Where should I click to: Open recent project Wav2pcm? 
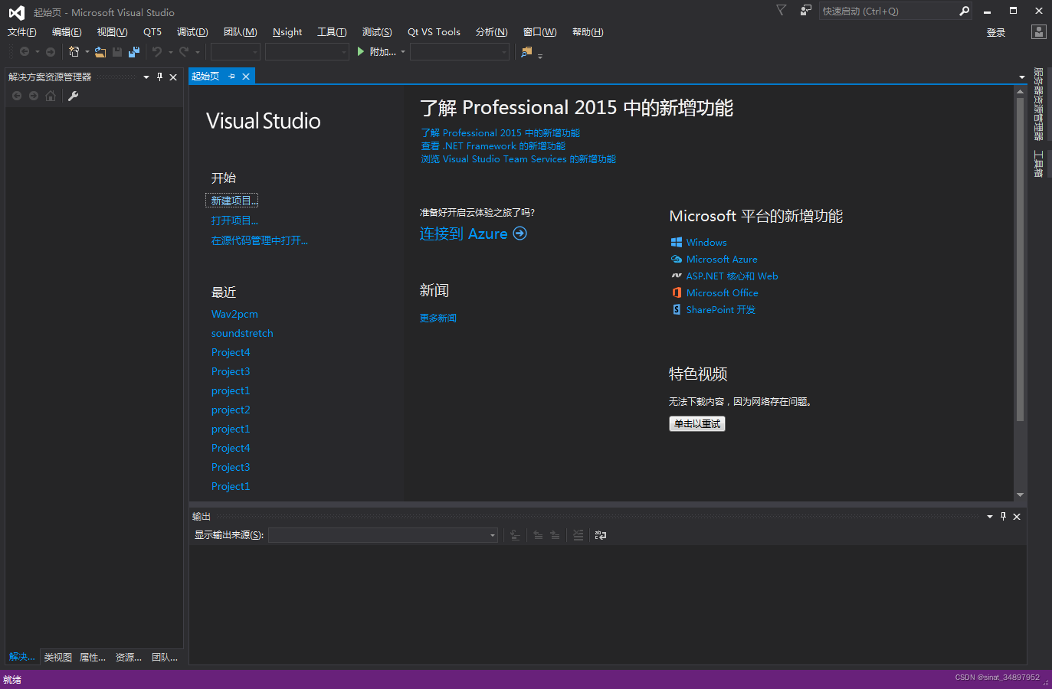coord(234,314)
